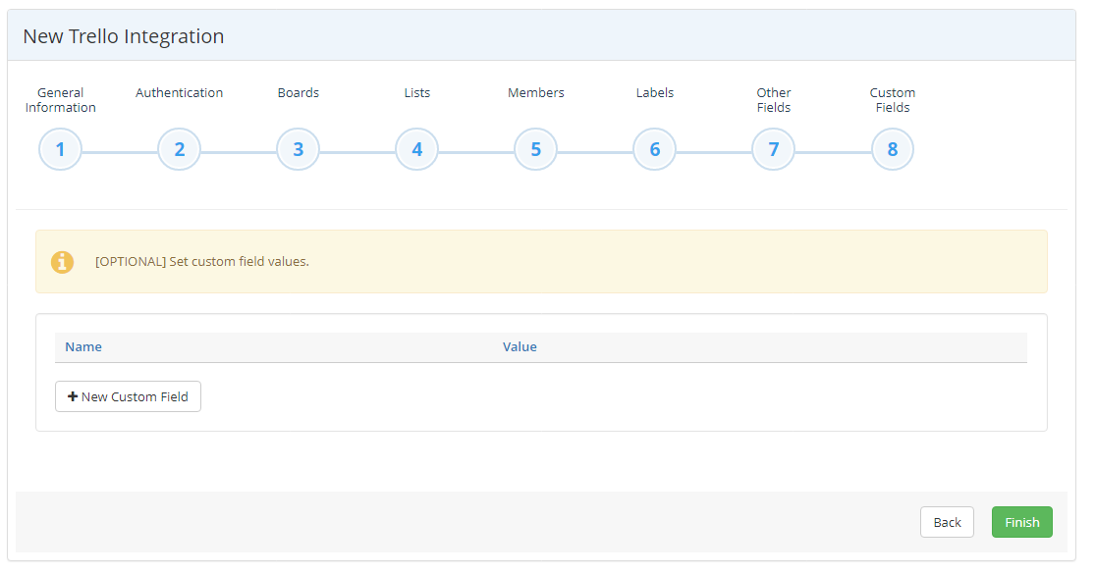Open the Authentication step circle
The width and height of the screenshot is (1095, 574).
click(x=179, y=149)
